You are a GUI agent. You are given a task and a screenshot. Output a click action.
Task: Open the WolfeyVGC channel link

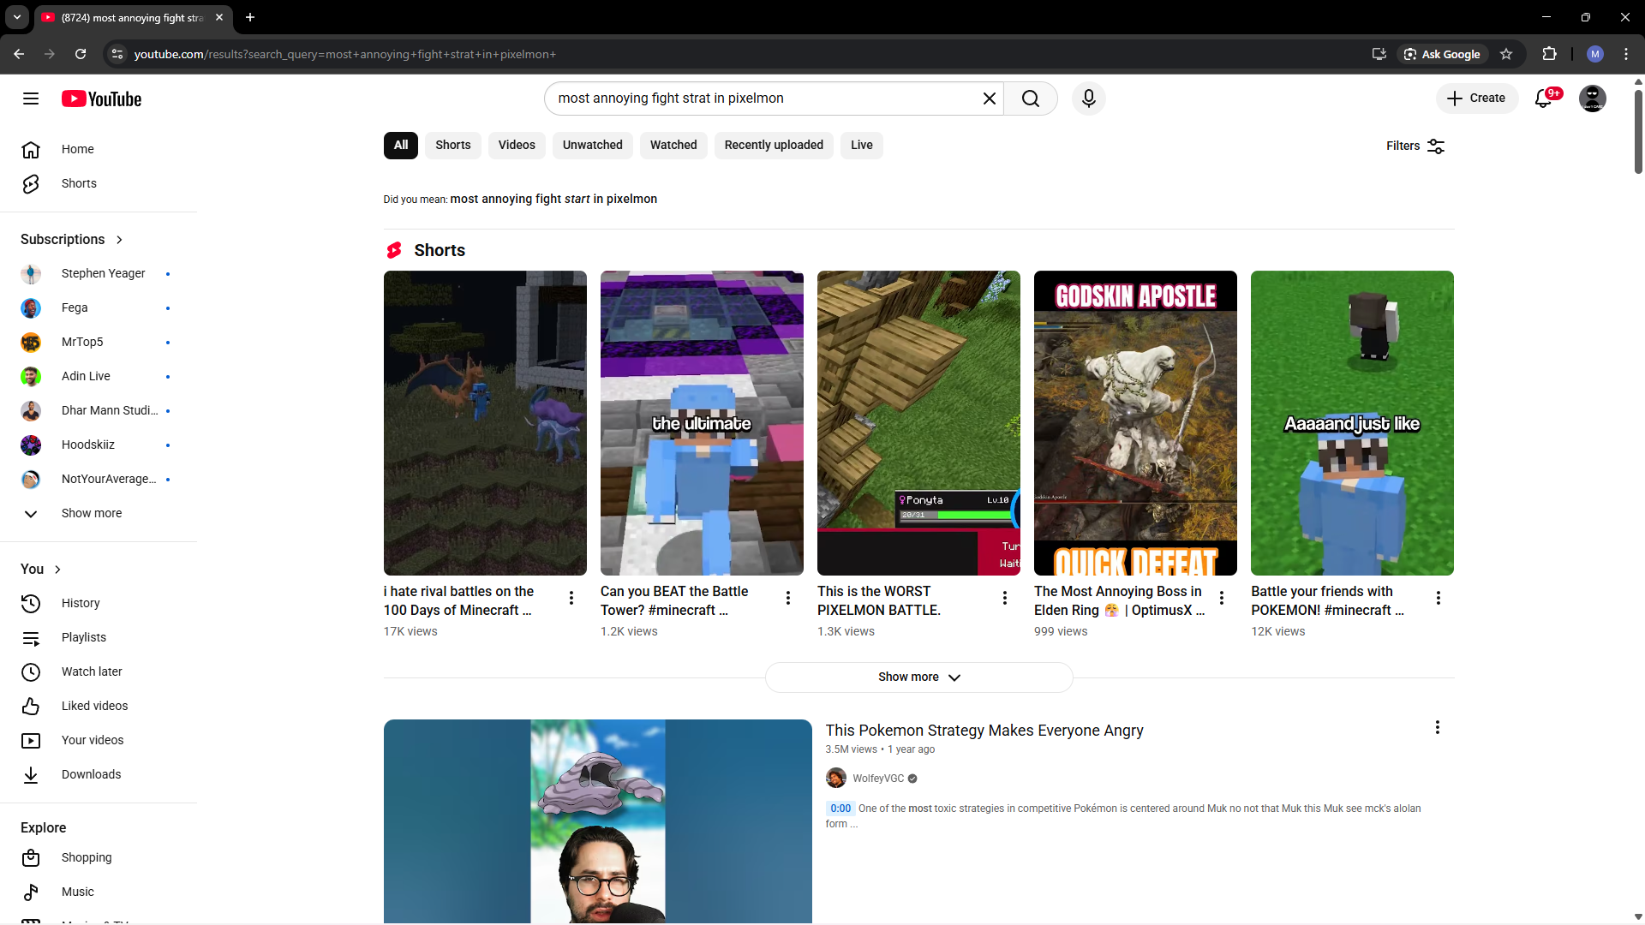(x=878, y=779)
